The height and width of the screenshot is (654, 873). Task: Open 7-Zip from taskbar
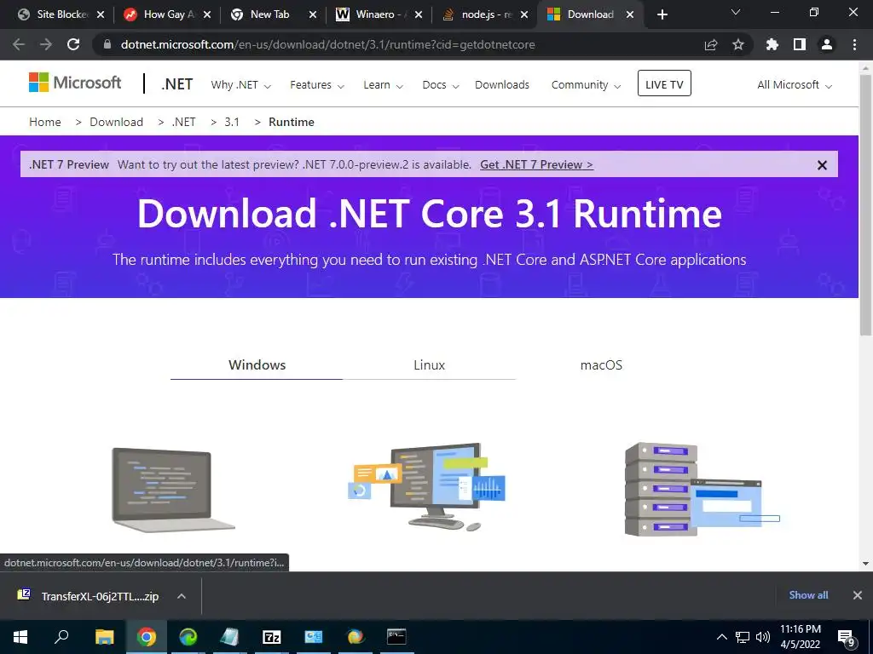click(x=272, y=637)
